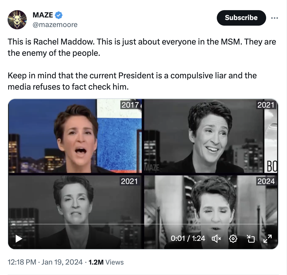Open the three-dot more options menu
Viewport: 287px width, 275px height.
(x=275, y=18)
